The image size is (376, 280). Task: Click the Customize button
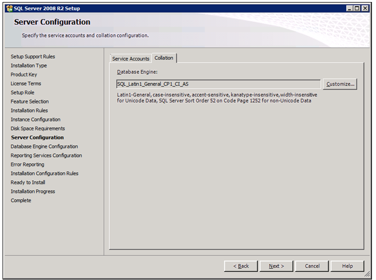(x=340, y=84)
